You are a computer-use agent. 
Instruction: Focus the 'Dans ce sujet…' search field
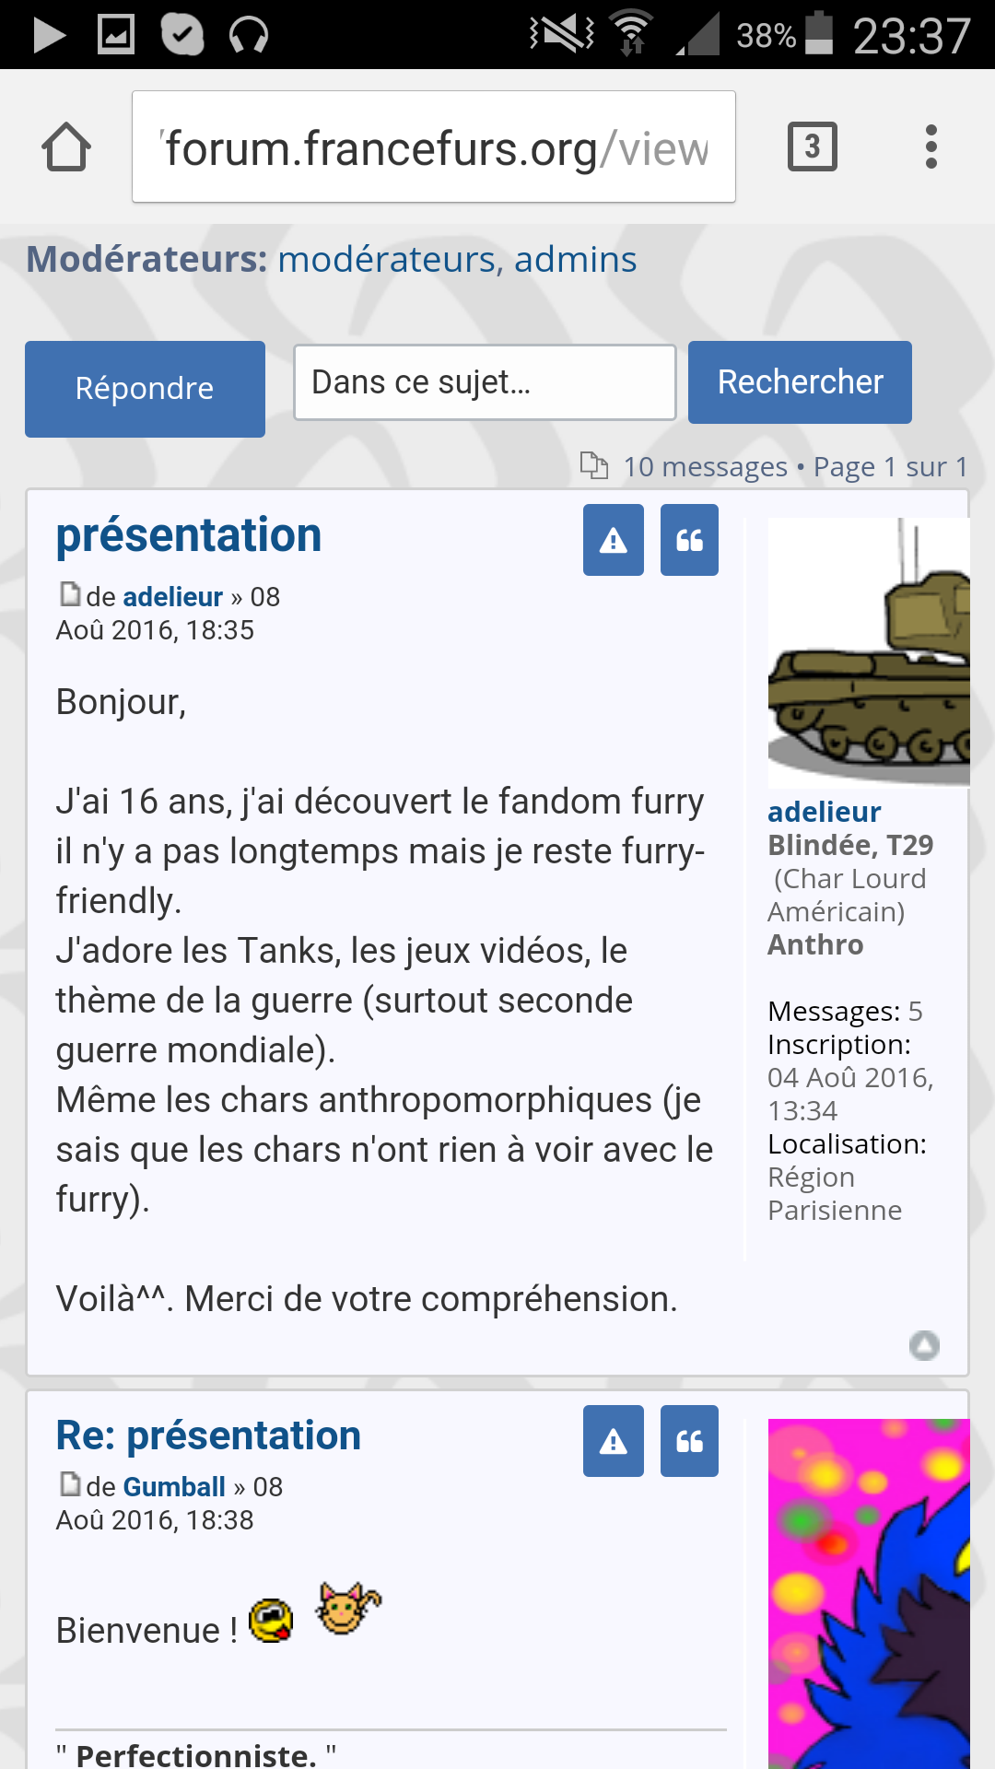pyautogui.click(x=485, y=382)
